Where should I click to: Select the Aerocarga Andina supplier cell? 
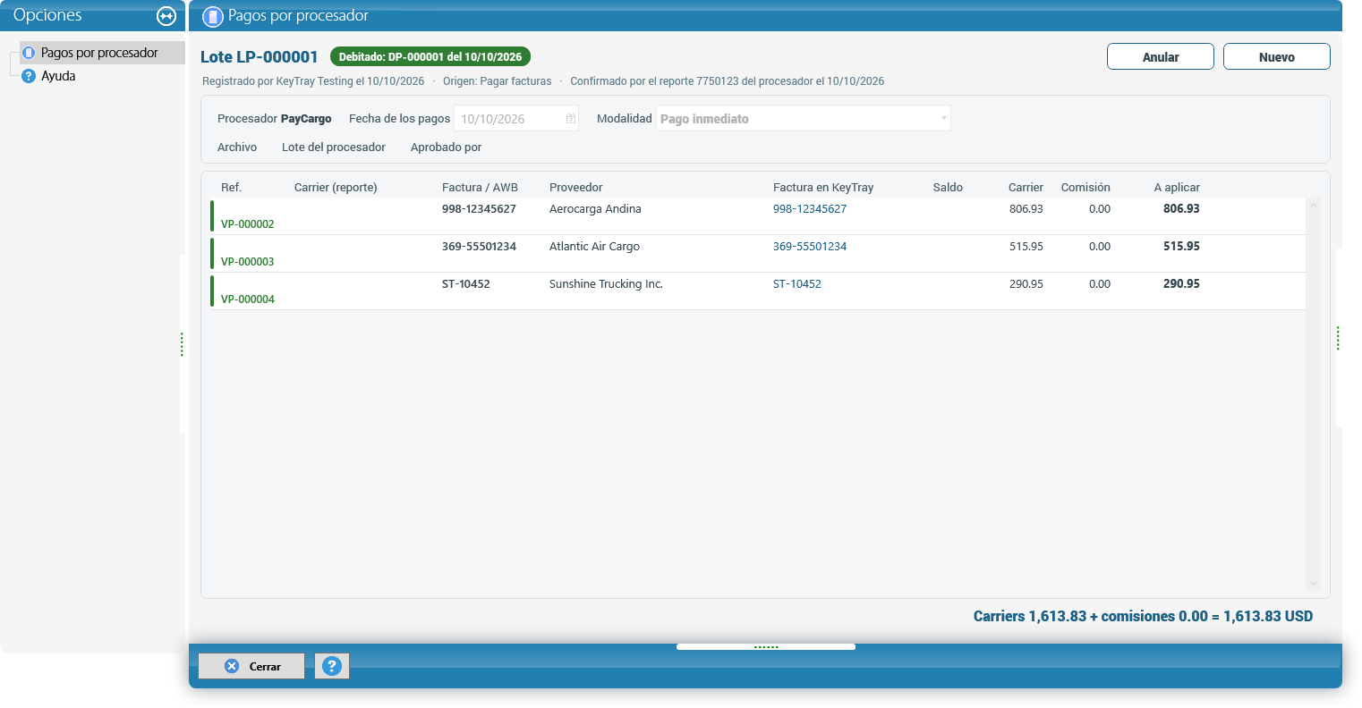click(595, 209)
